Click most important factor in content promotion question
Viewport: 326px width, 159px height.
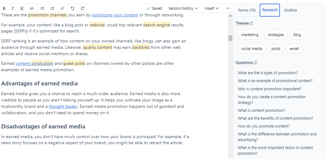[275, 151]
